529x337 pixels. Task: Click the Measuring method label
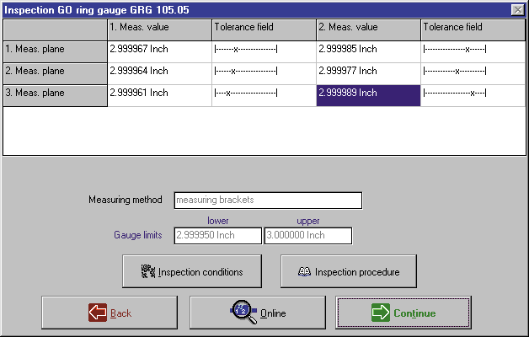tap(126, 200)
